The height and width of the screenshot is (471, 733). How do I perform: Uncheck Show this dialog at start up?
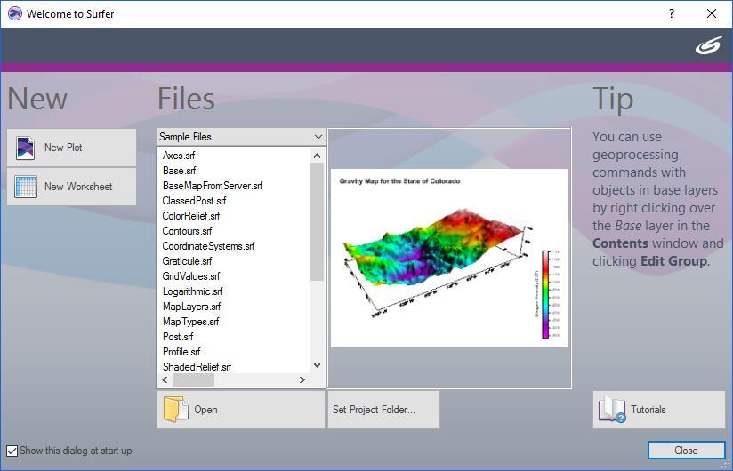pyautogui.click(x=12, y=451)
